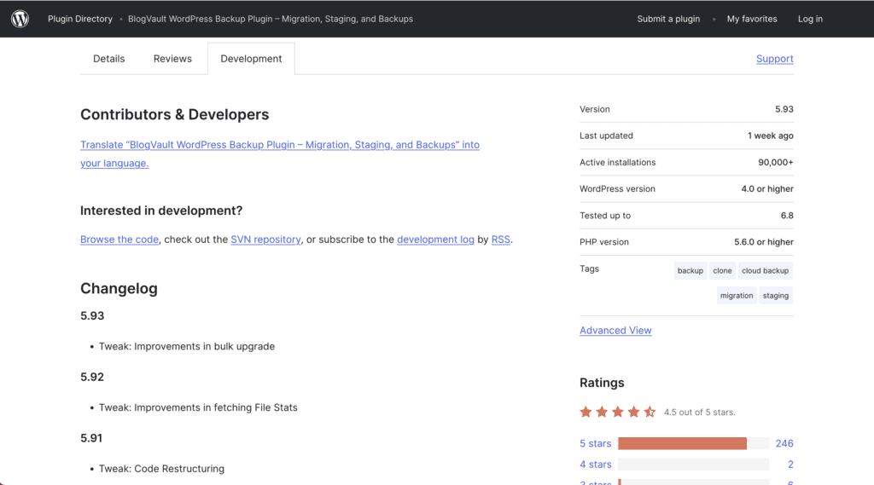Viewport: 874px width, 485px height.
Task: Click 'Tweak: Code Restructuring' entry
Action: (161, 469)
